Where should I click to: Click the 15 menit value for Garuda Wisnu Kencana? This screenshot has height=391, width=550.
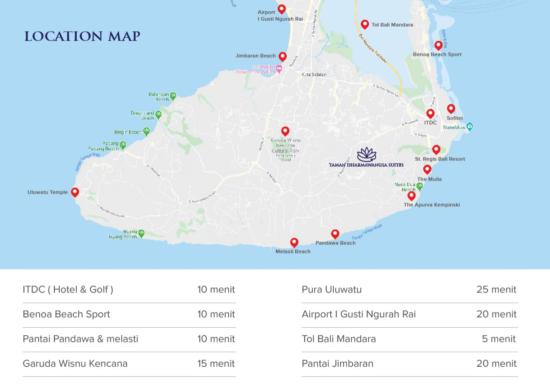tap(216, 364)
